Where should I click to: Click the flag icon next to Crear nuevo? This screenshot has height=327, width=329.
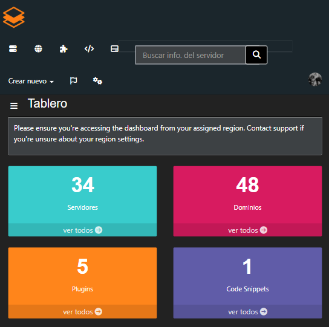(x=73, y=81)
